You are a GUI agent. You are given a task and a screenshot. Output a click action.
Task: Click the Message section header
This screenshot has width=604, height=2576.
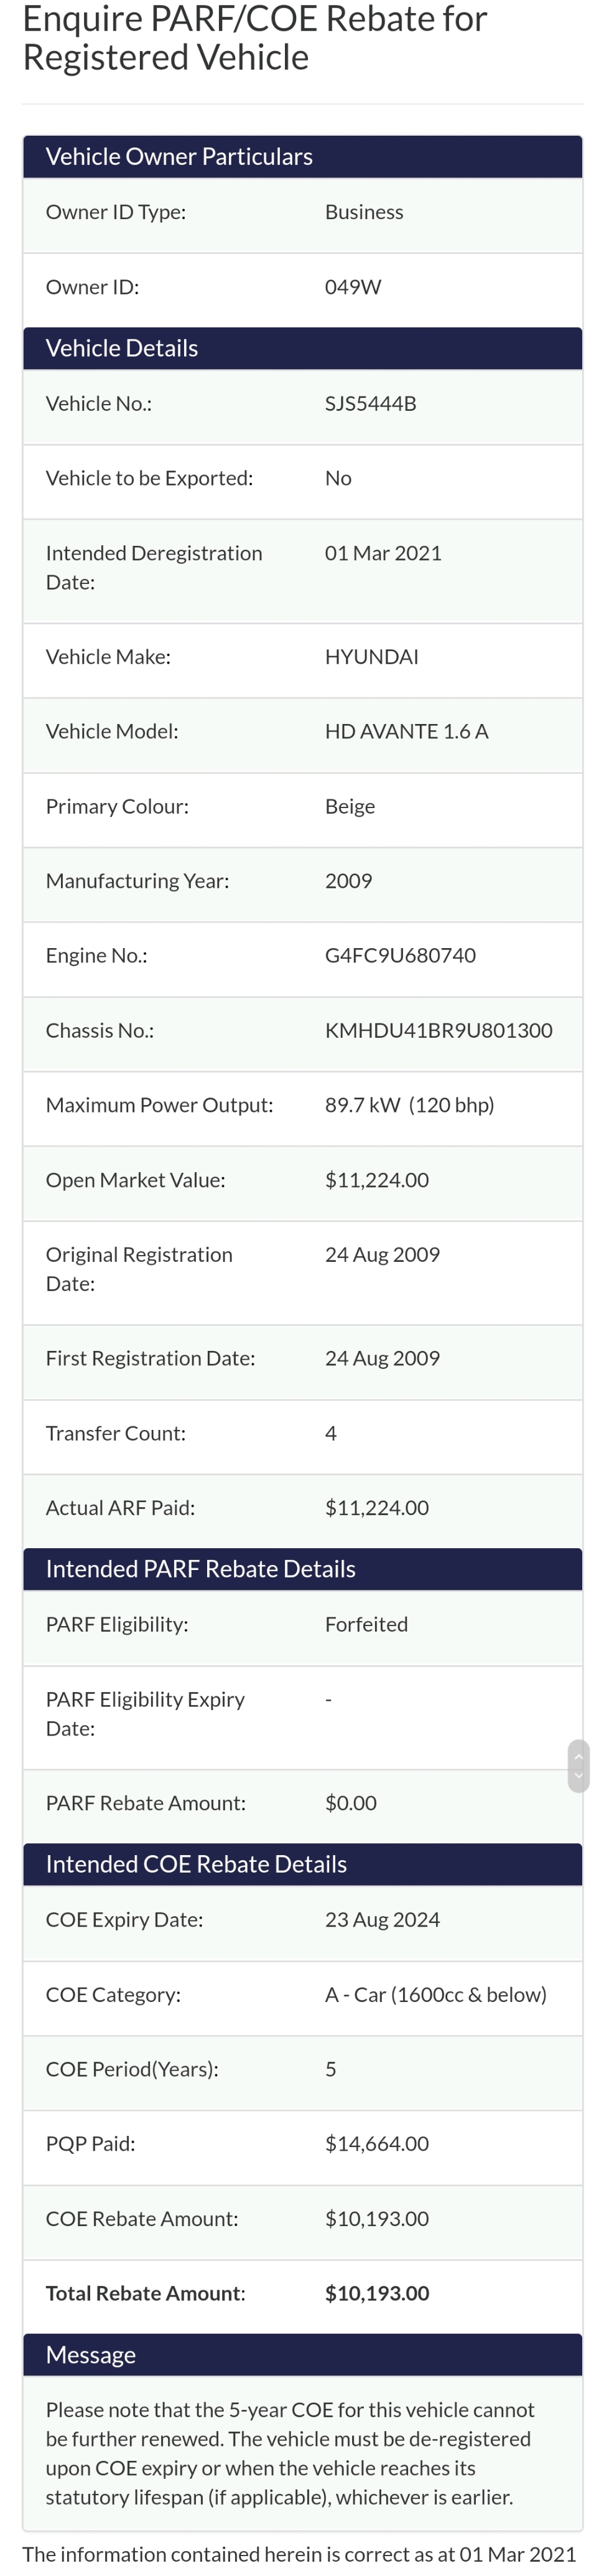(x=91, y=2354)
